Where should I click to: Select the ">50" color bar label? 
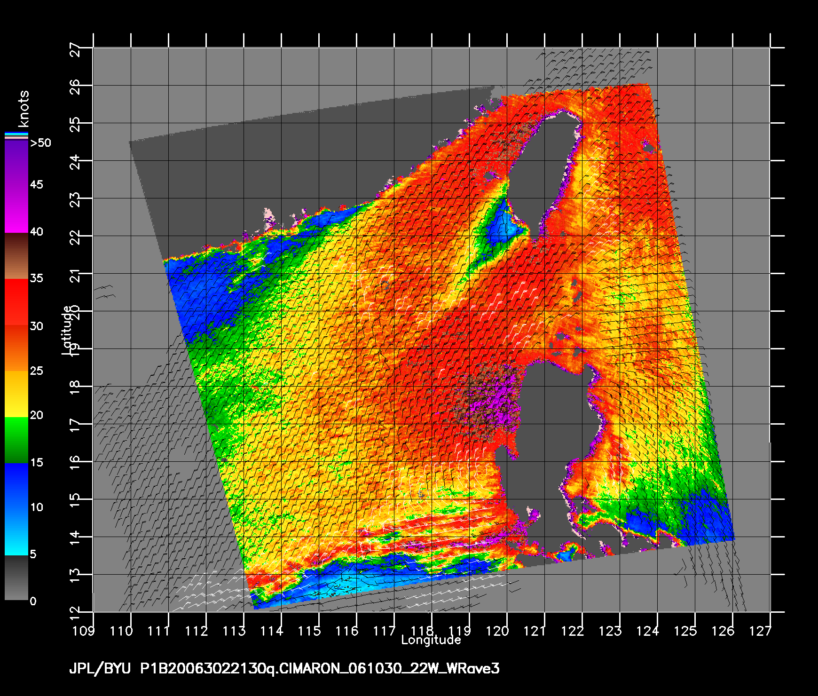pyautogui.click(x=40, y=143)
